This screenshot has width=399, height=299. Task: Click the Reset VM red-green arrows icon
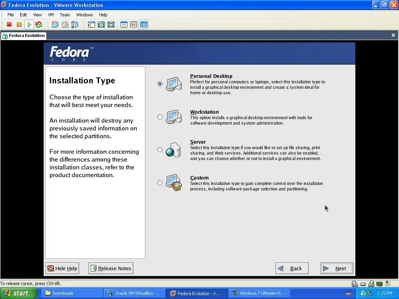pos(39,25)
